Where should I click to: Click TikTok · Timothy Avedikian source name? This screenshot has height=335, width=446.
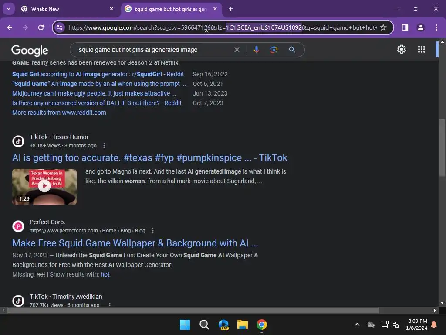tap(66, 297)
